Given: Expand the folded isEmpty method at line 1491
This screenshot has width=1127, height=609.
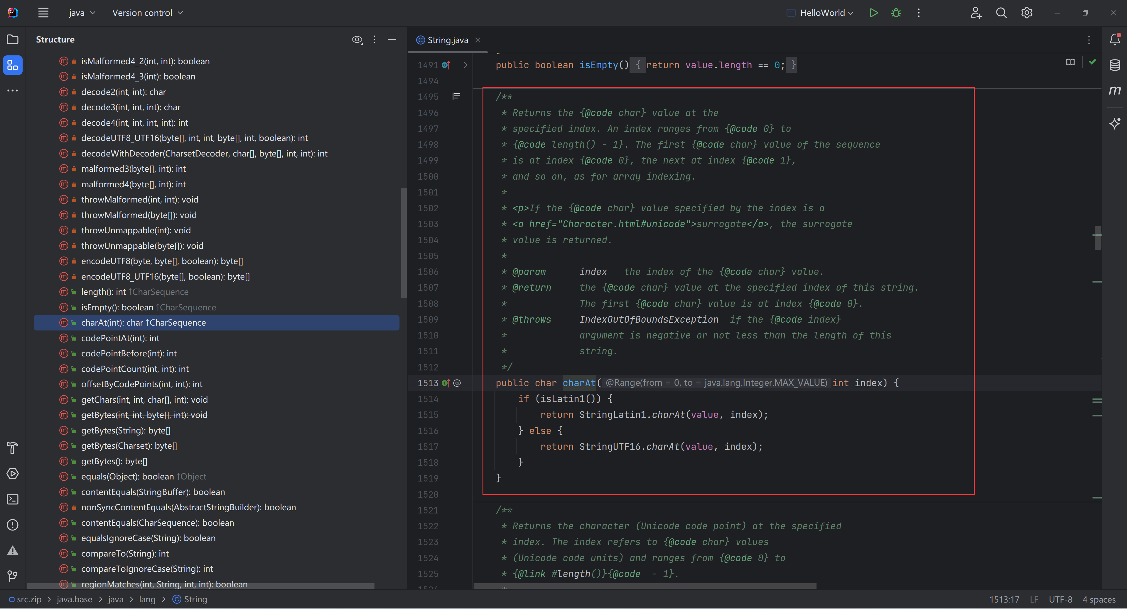Looking at the screenshot, I should tap(465, 65).
